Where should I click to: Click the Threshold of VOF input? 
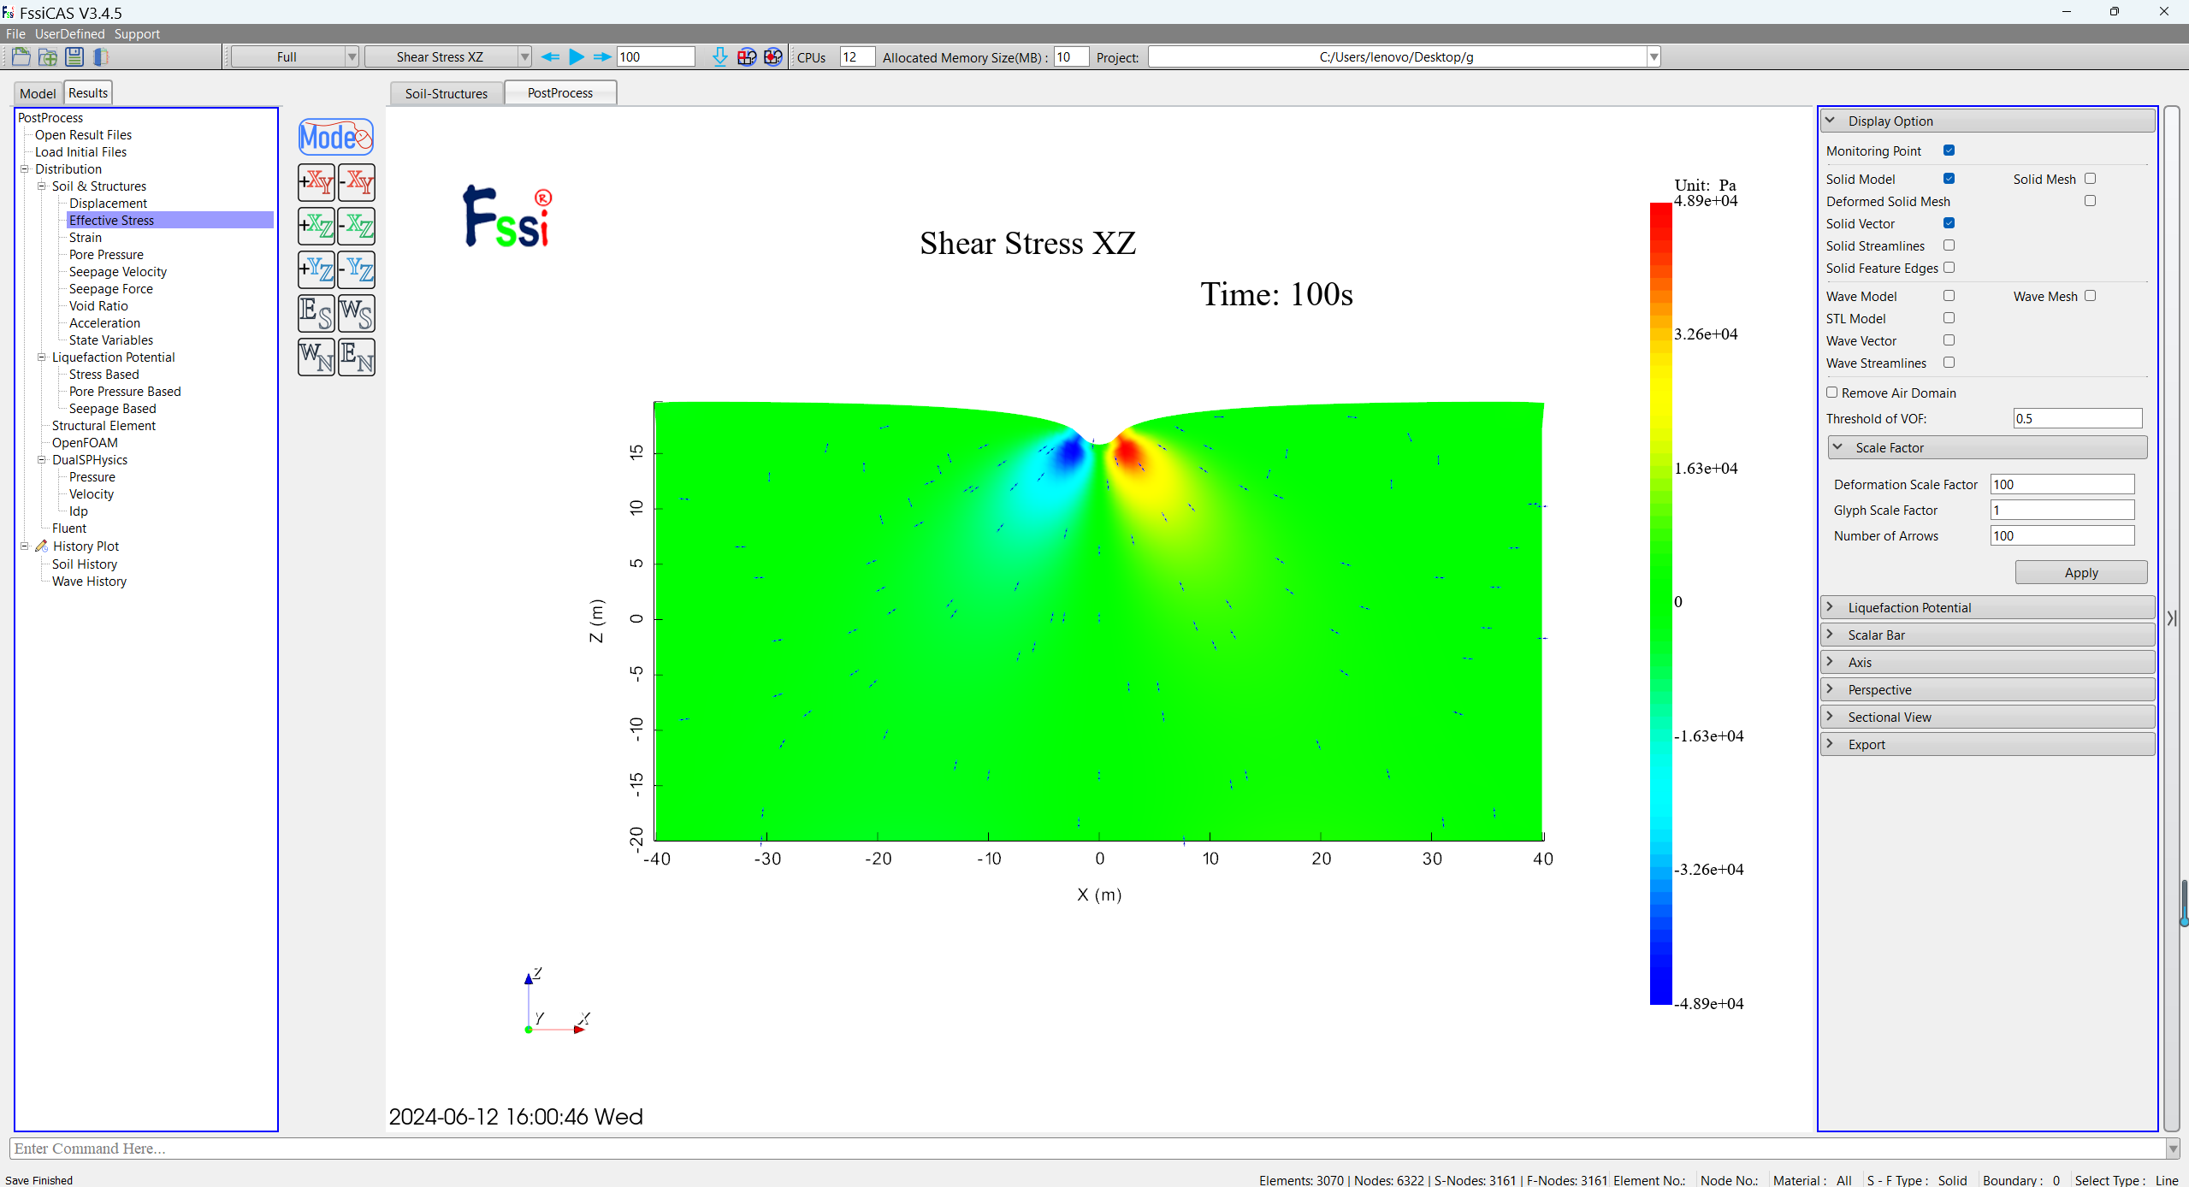tap(2077, 419)
